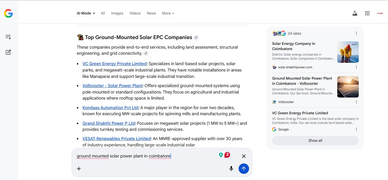This screenshot has width=388, height=180.
Task: Click the Google logo
Action: click(8, 13)
